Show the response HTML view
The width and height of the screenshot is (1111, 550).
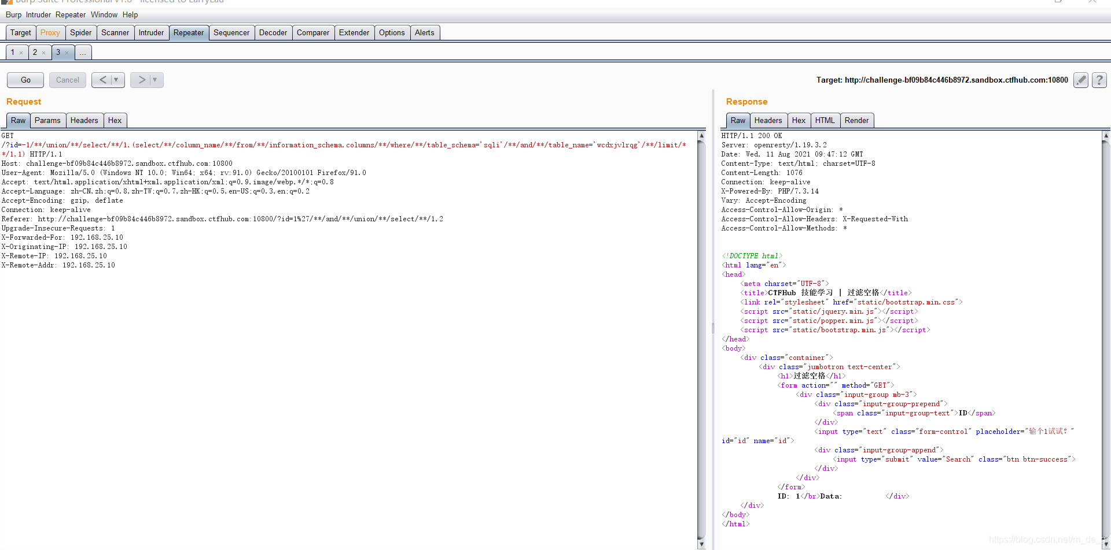pos(825,120)
